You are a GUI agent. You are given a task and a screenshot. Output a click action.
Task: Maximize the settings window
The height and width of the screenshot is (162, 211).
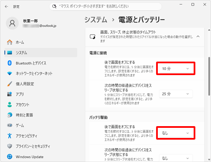(193, 5)
